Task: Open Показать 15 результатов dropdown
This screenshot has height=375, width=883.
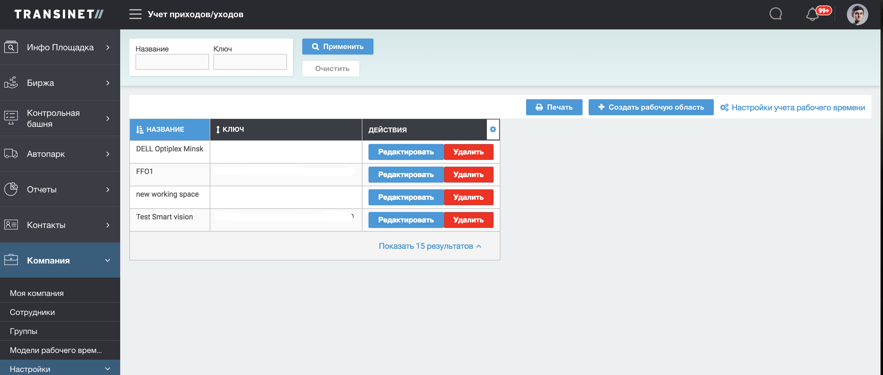Action: [430, 246]
